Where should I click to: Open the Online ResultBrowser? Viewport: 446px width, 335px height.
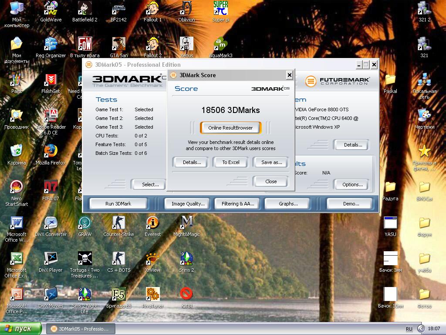click(x=230, y=128)
